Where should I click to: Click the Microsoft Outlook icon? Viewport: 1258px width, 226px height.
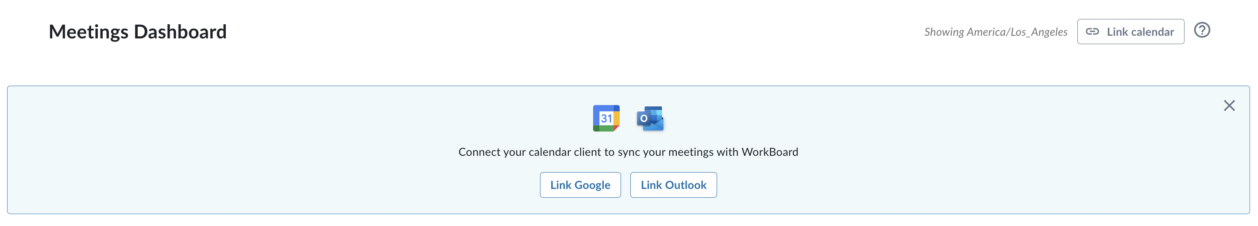tap(650, 118)
